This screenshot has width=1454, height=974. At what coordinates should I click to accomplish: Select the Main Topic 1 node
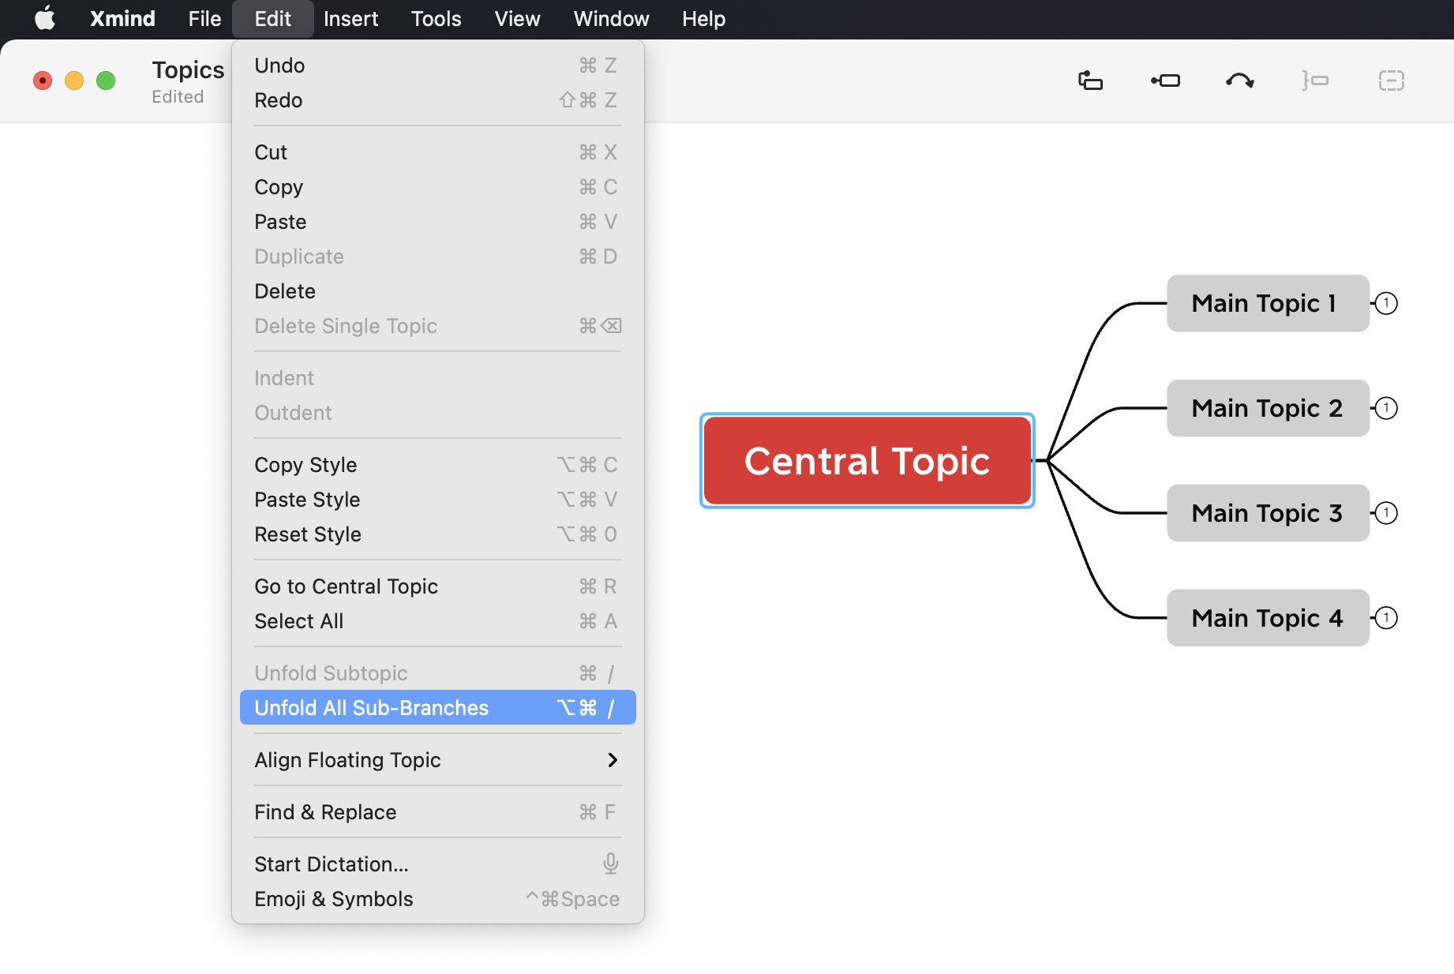[1268, 303]
